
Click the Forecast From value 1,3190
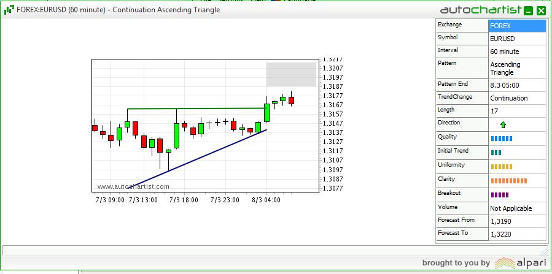pyautogui.click(x=500, y=221)
